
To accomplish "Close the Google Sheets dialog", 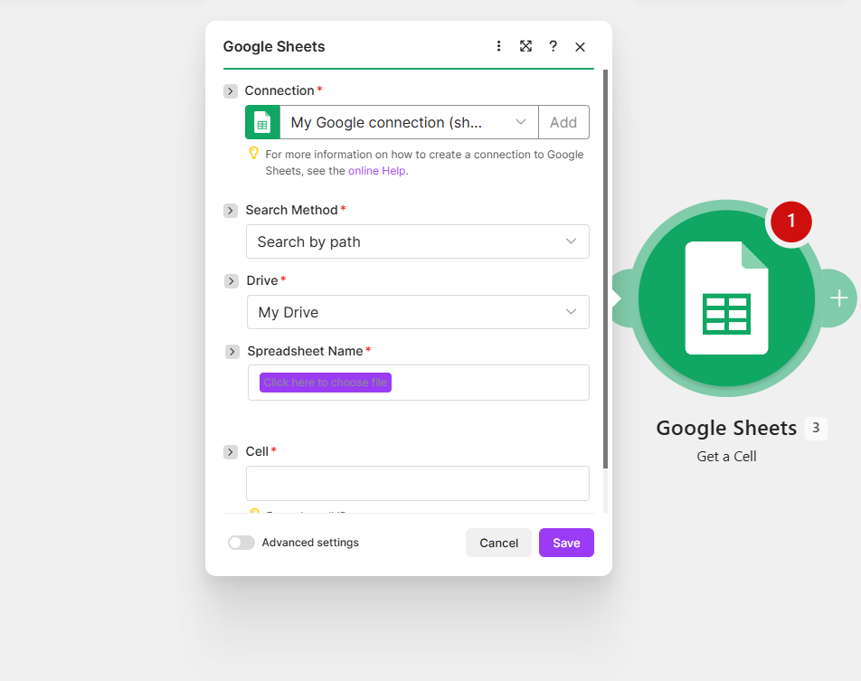I will click(x=580, y=47).
